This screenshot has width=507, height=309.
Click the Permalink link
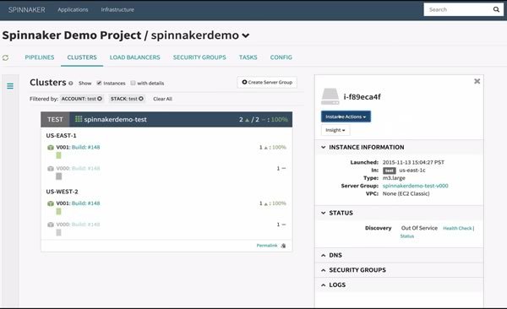coord(267,246)
